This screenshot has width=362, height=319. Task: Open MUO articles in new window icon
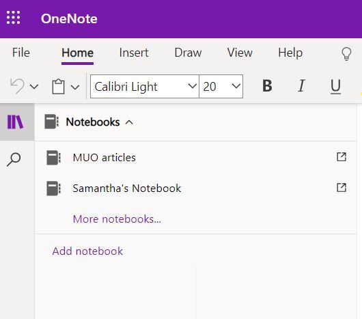342,157
